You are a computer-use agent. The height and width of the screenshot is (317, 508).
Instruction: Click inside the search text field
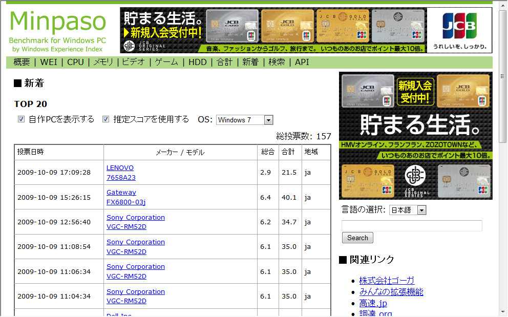412,225
